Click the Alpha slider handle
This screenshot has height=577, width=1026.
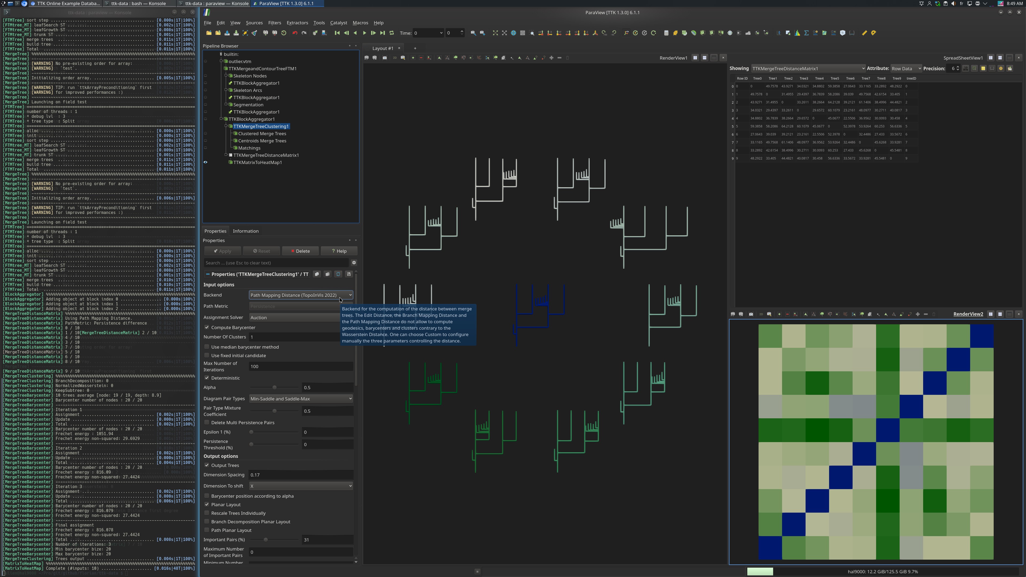tap(274, 387)
